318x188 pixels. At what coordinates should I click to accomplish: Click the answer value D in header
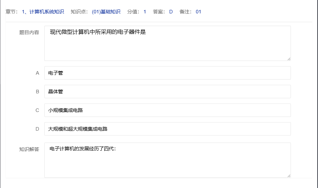tap(171, 12)
